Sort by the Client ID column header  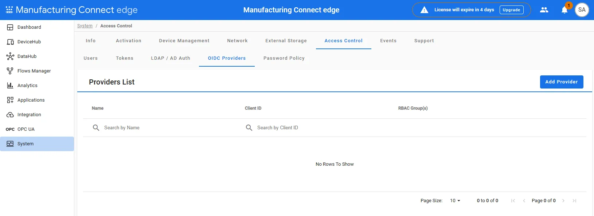tap(253, 108)
